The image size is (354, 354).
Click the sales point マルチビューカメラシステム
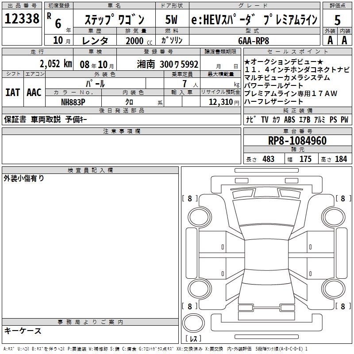[287, 77]
